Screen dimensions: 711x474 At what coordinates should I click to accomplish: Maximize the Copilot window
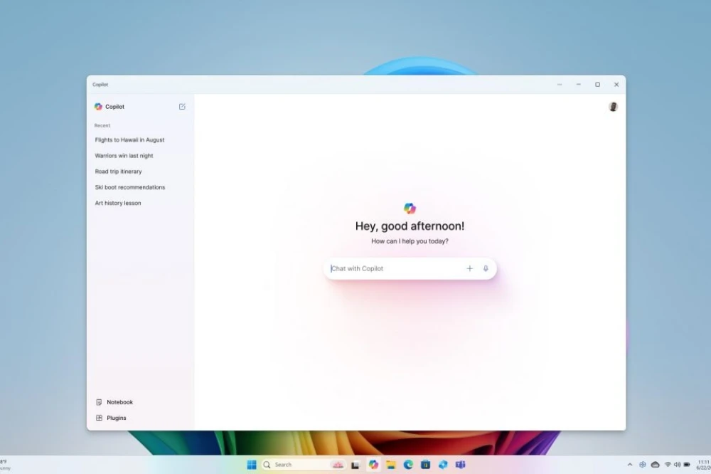(x=598, y=85)
